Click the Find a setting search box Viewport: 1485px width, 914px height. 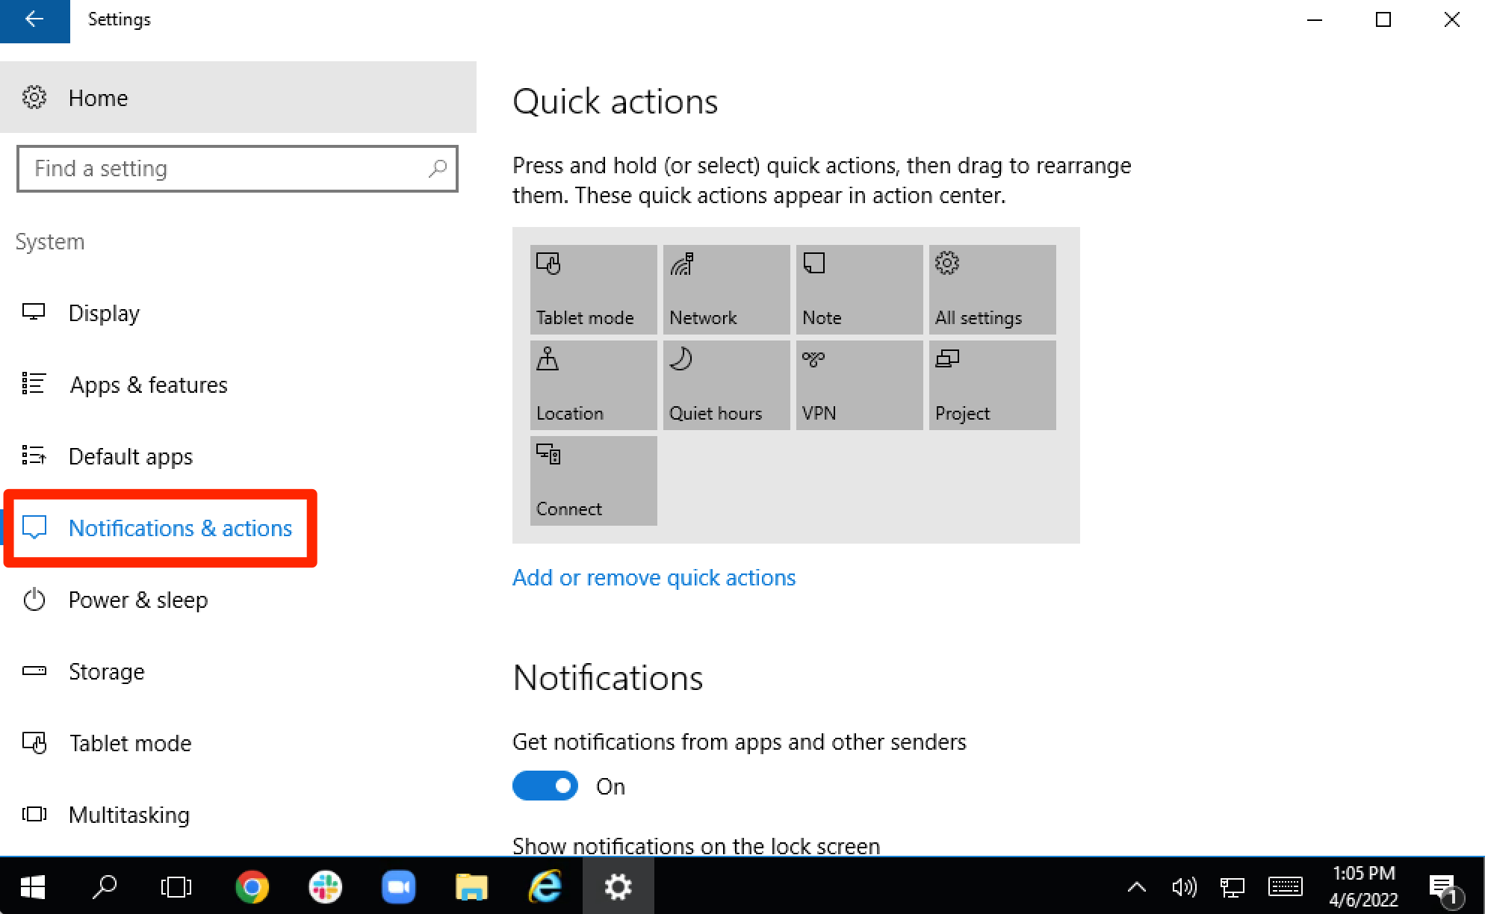[x=237, y=169]
